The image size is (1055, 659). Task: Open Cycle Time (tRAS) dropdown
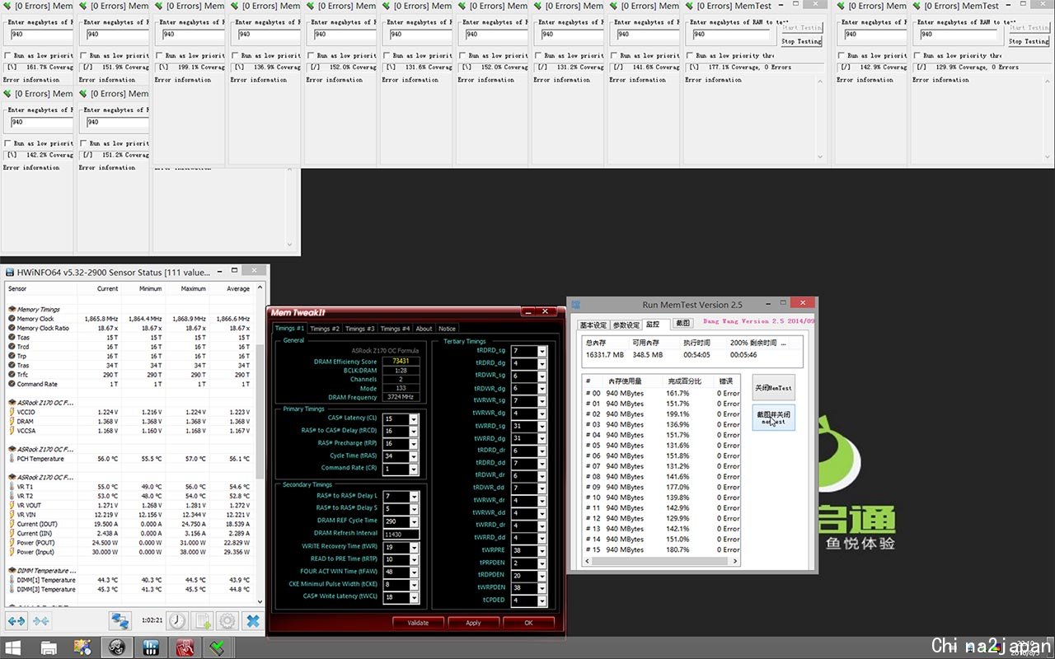[x=414, y=456]
